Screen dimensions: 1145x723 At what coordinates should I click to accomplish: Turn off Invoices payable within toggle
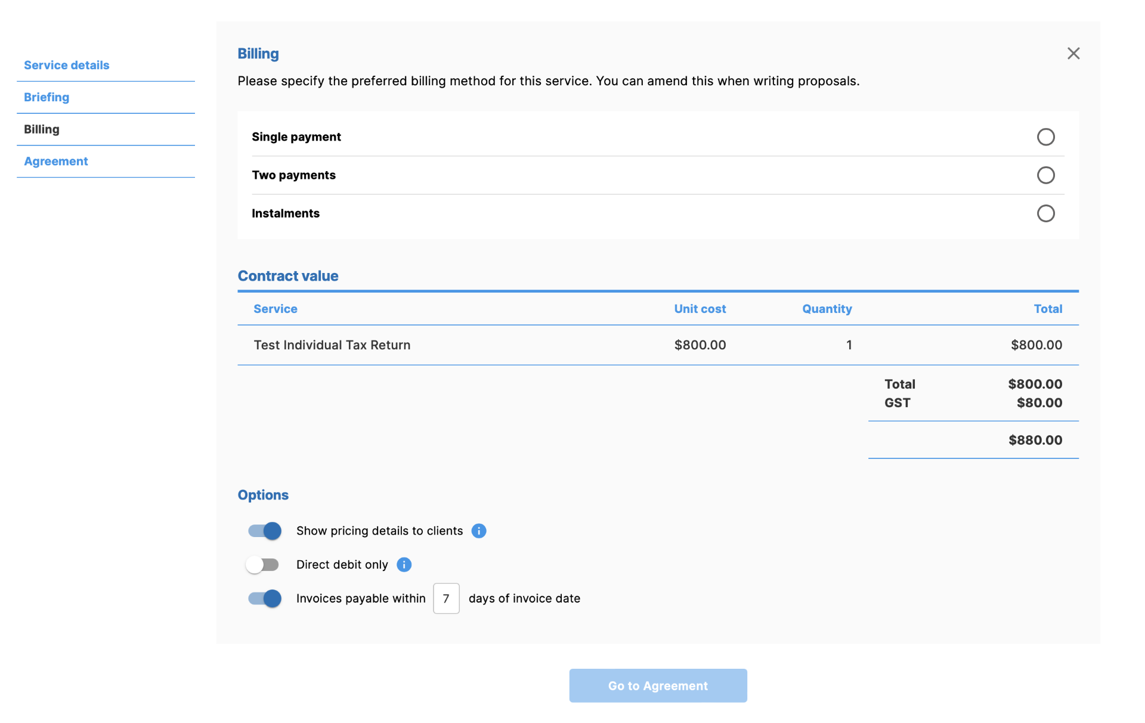(x=265, y=598)
